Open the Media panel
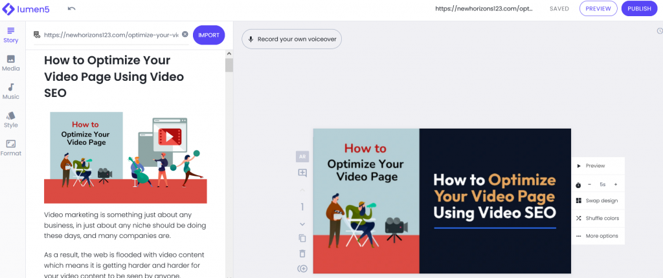The height and width of the screenshot is (278, 663). pos(11,63)
